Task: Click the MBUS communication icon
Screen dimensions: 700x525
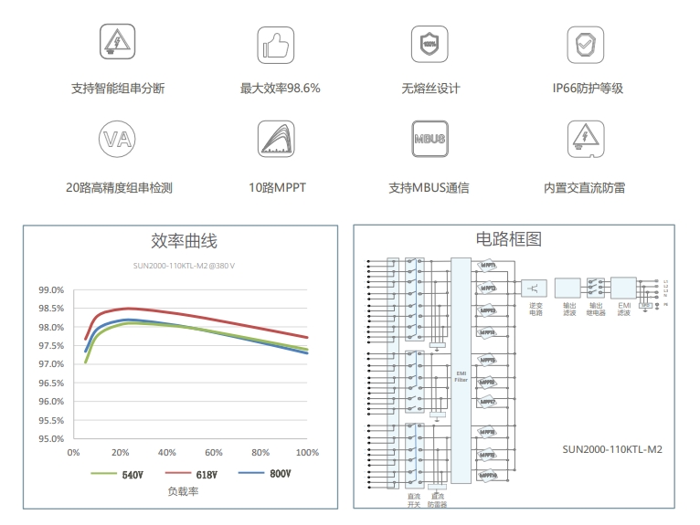Action: click(429, 140)
